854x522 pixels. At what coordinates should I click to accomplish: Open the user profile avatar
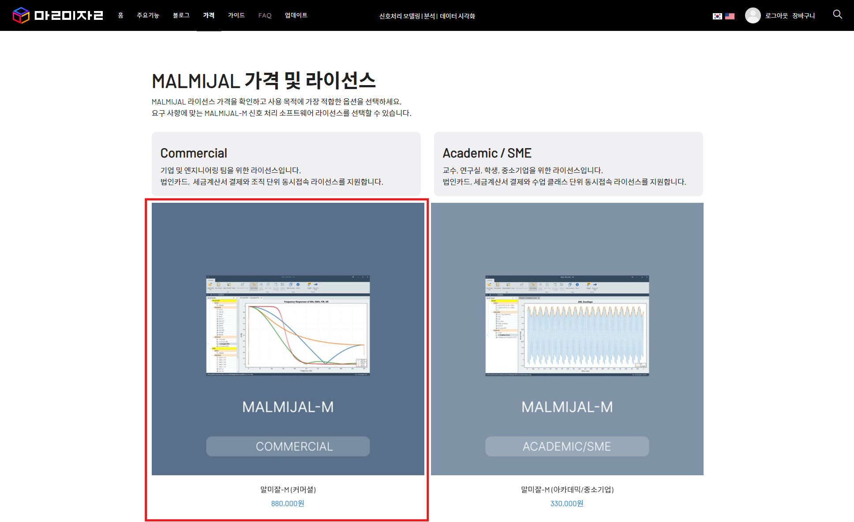click(x=753, y=15)
